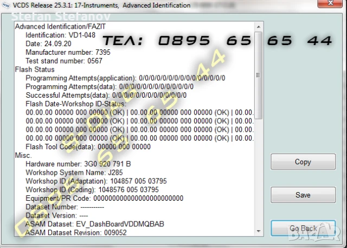Click the vertical scrollbar thumb
Image resolution: width=347 pixels, height=248 pixels.
click(259, 75)
